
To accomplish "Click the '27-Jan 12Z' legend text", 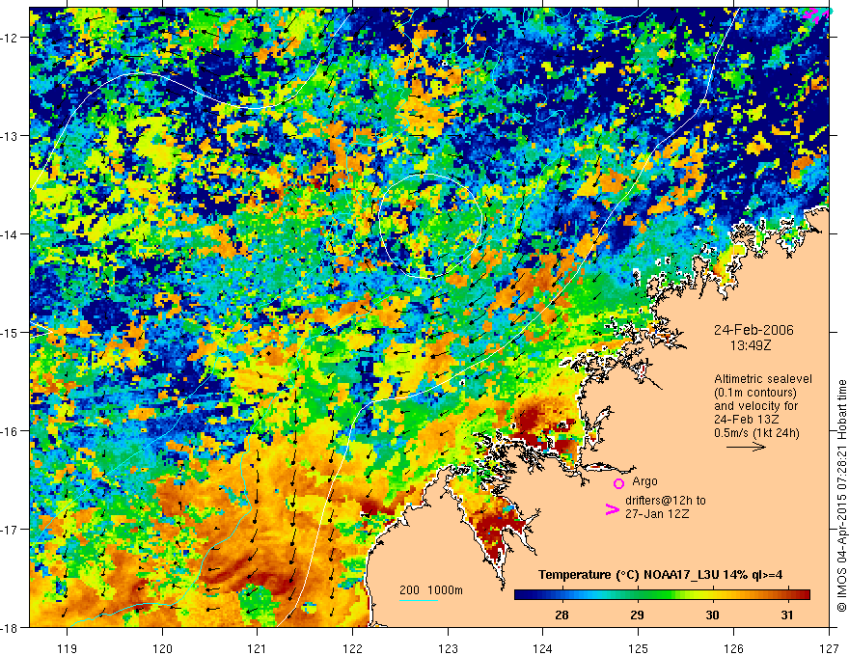I will 657,514.
